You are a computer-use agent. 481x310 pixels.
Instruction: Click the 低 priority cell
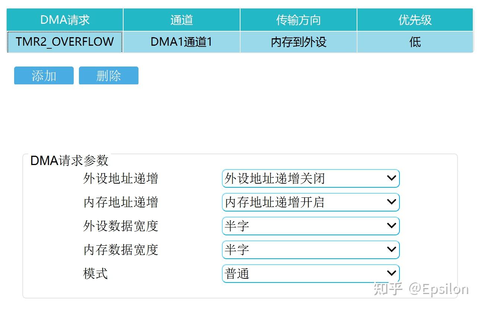(415, 42)
